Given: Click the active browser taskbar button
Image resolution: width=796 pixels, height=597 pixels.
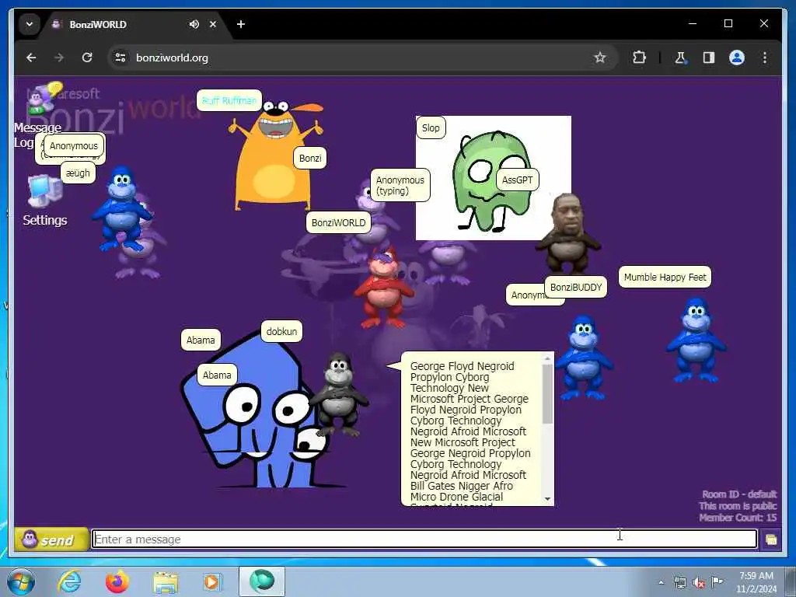Looking at the screenshot, I should 262,581.
